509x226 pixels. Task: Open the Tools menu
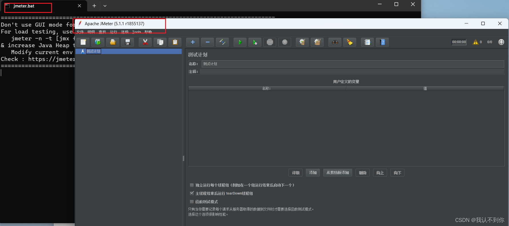(x=137, y=31)
